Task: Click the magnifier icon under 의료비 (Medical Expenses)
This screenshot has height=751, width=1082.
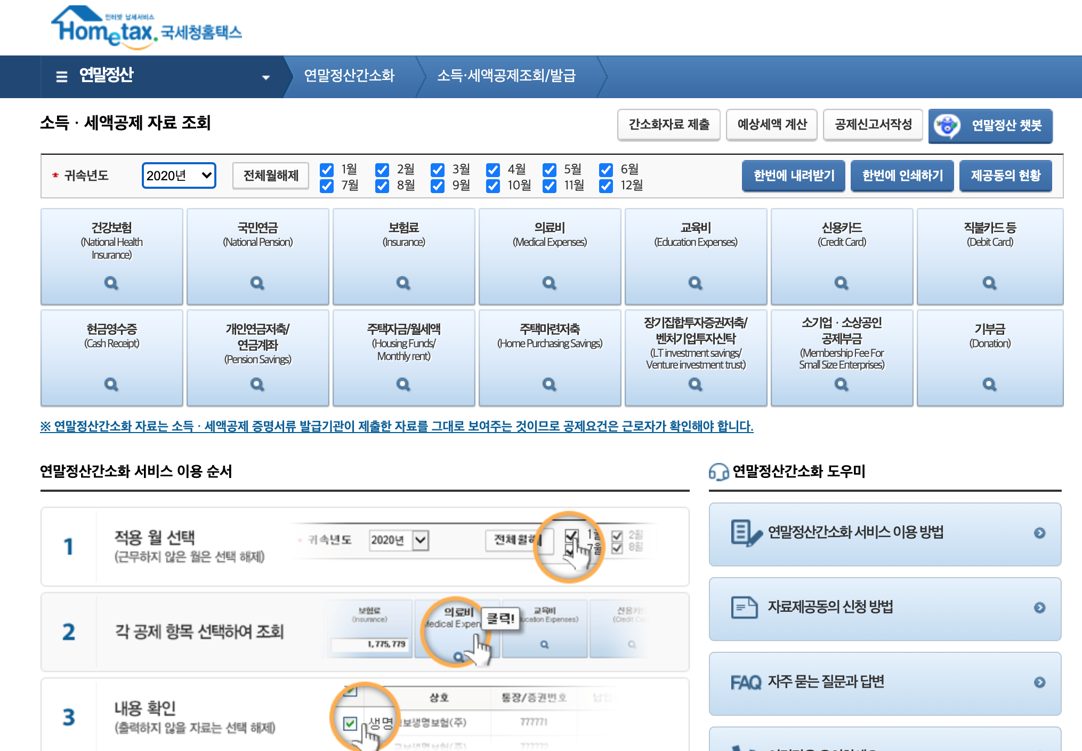Action: coord(549,283)
